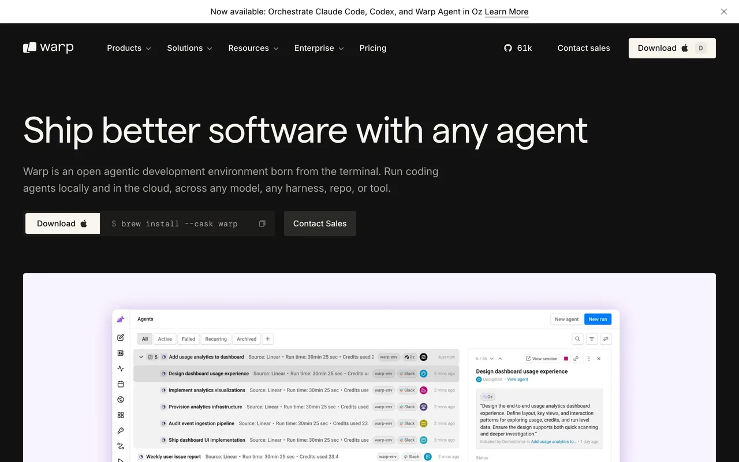The height and width of the screenshot is (462, 739).
Task: Click the add tab plus button
Action: coord(268,339)
